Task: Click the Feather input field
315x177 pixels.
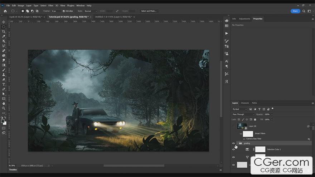Action: [56, 11]
